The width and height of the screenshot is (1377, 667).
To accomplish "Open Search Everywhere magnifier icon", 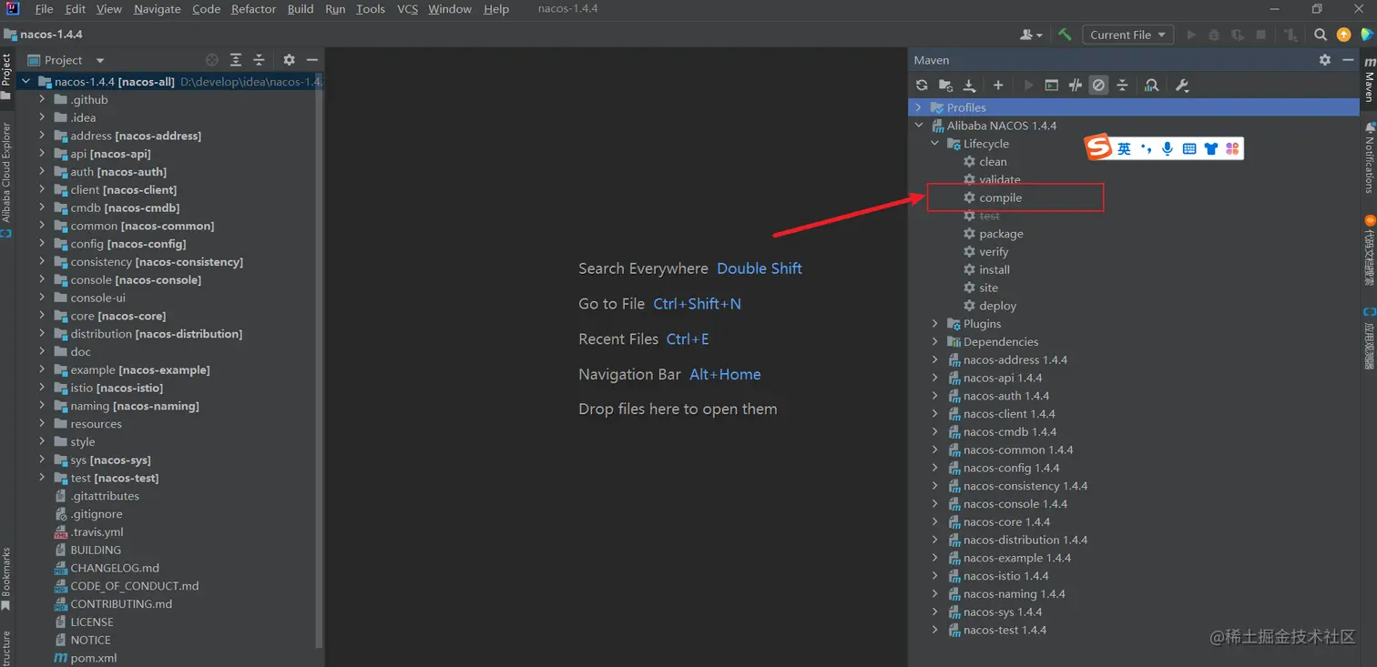I will click(1321, 35).
